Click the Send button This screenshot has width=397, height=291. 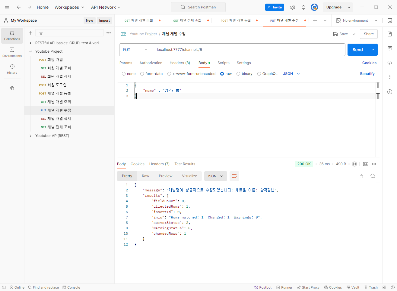point(358,50)
